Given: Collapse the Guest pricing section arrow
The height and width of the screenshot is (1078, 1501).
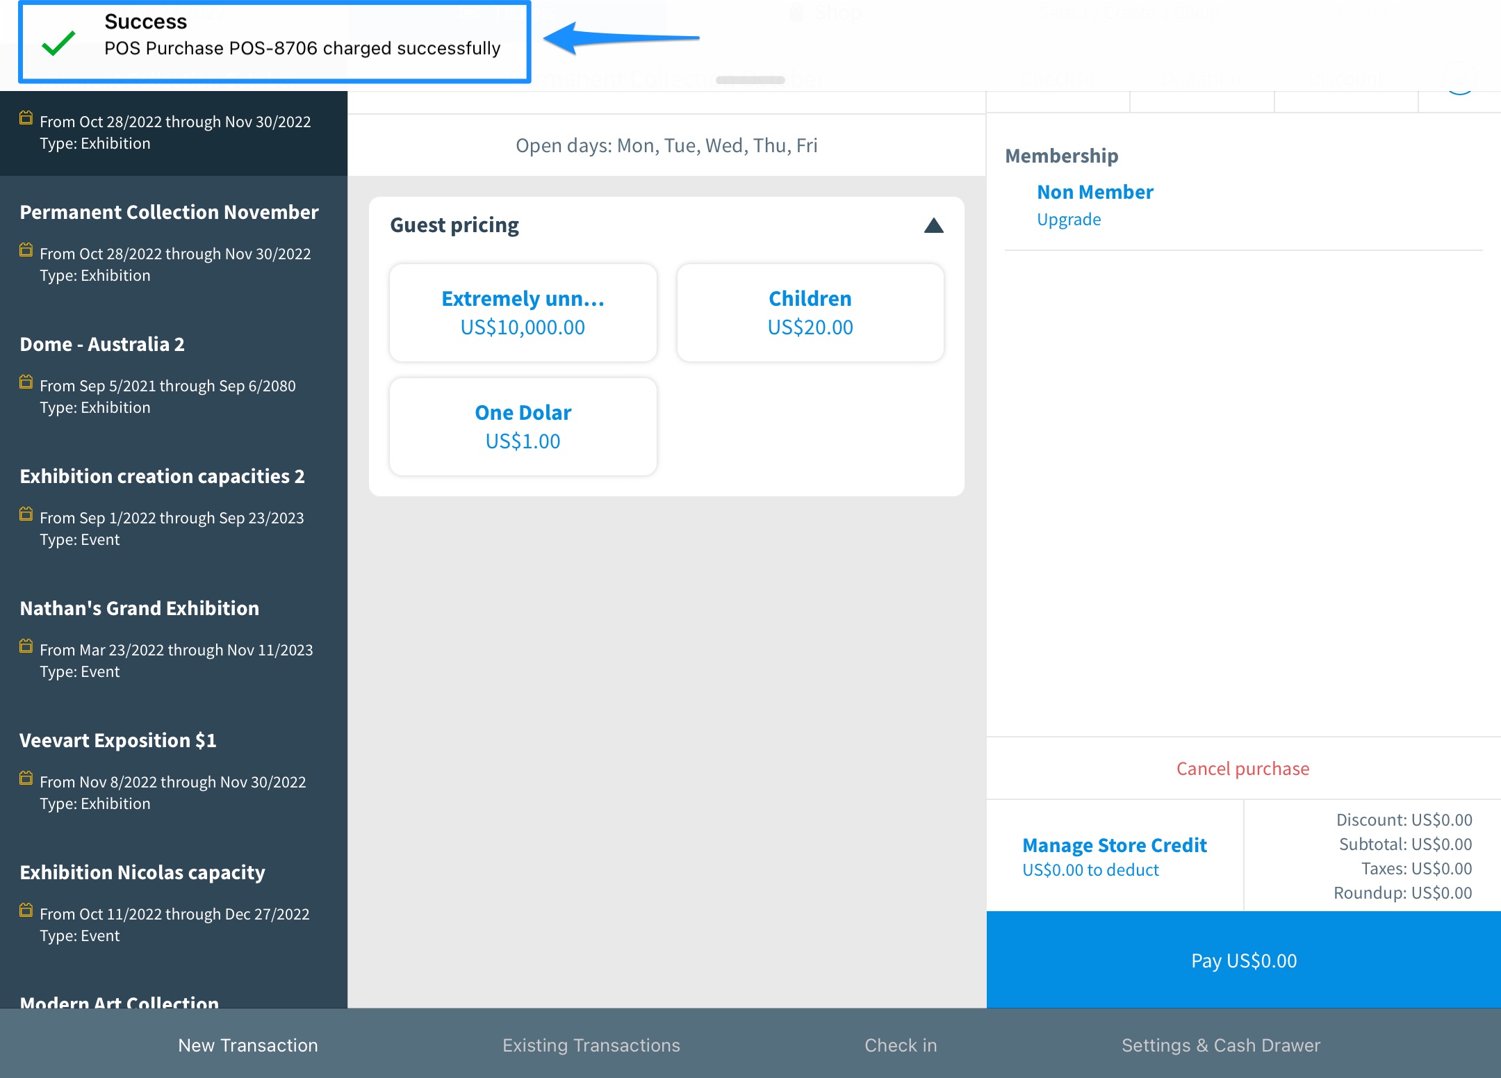Looking at the screenshot, I should 933,226.
